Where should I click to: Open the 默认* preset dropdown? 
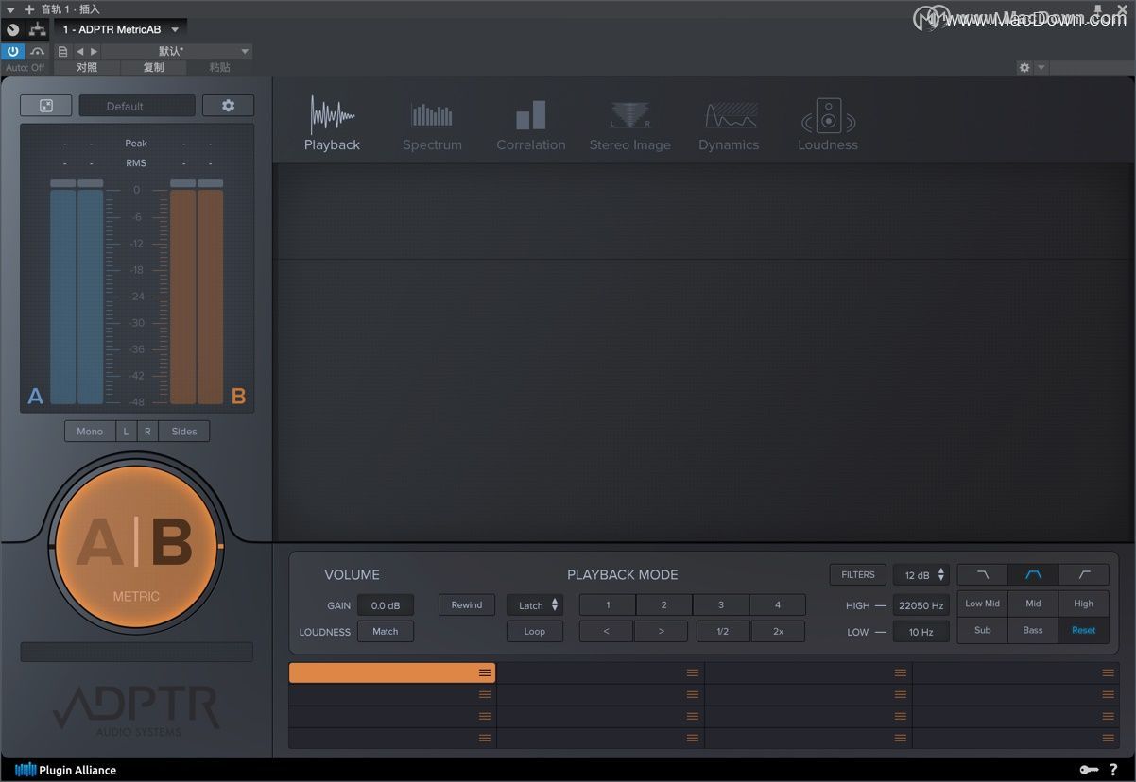177,51
